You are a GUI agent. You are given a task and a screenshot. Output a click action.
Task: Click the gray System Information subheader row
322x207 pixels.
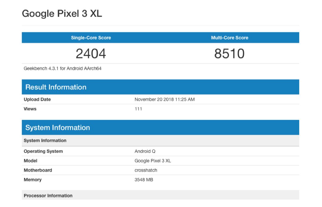click(x=45, y=141)
